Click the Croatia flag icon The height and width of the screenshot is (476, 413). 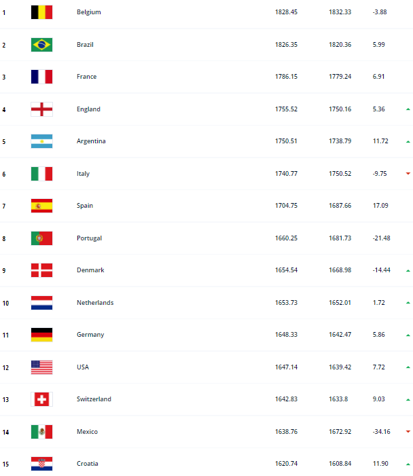point(41,464)
